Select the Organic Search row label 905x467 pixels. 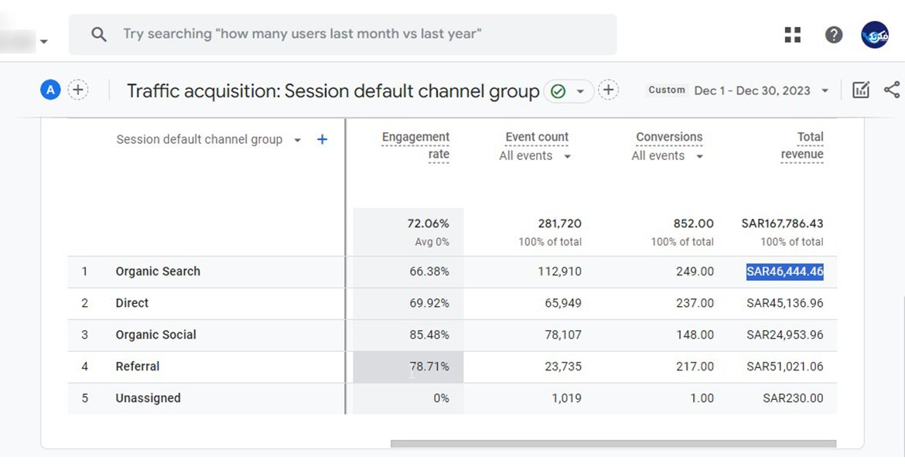(x=158, y=271)
